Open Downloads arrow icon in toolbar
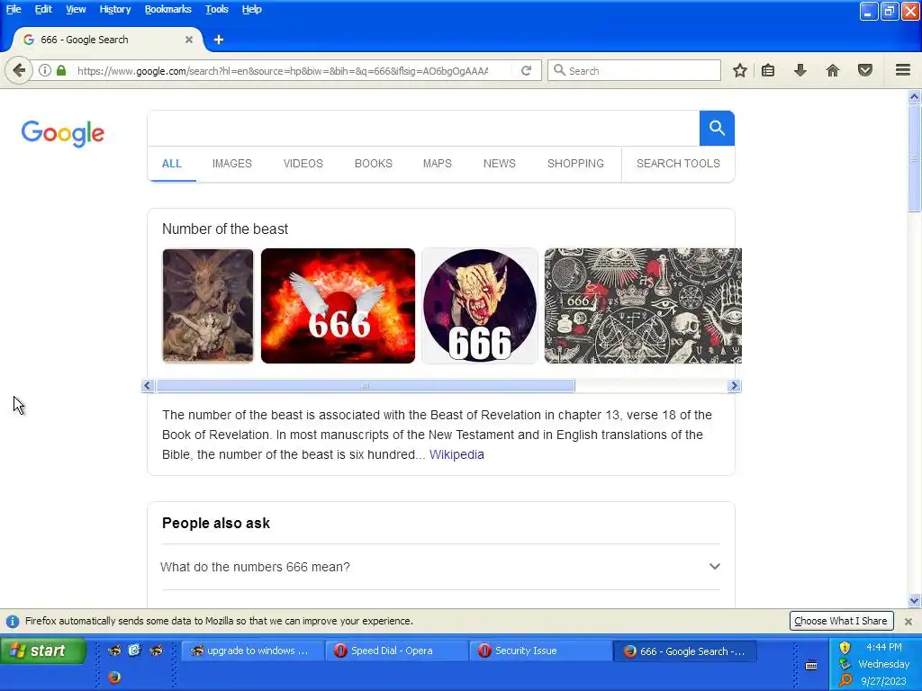Screen dimensions: 922x691 point(800,70)
